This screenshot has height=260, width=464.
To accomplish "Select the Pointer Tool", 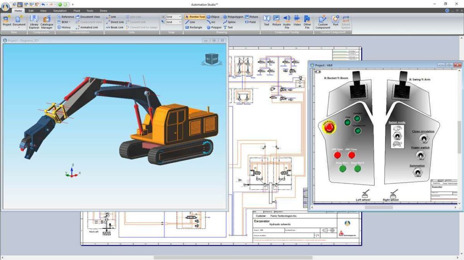I will tap(195, 17).
